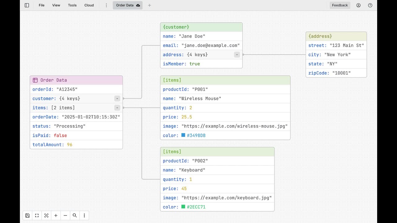Click the isMember true row
The width and height of the screenshot is (397, 223).
pyautogui.click(x=201, y=64)
